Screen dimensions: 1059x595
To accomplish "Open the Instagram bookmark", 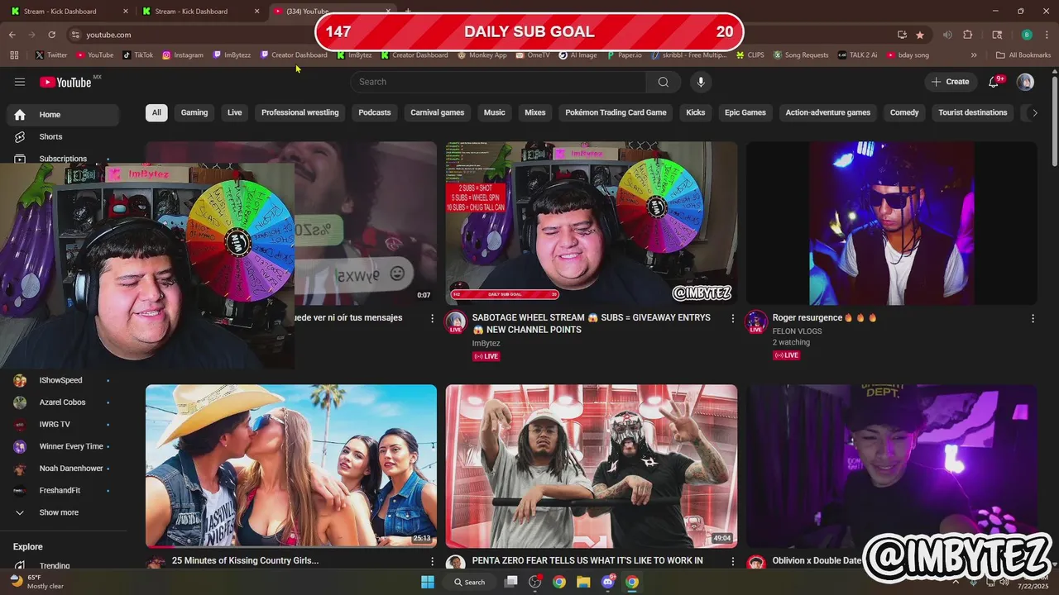I will (183, 55).
